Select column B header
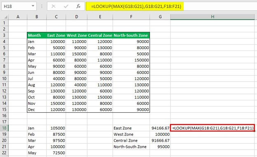This screenshot has width=257, height=157. (x=37, y=17)
